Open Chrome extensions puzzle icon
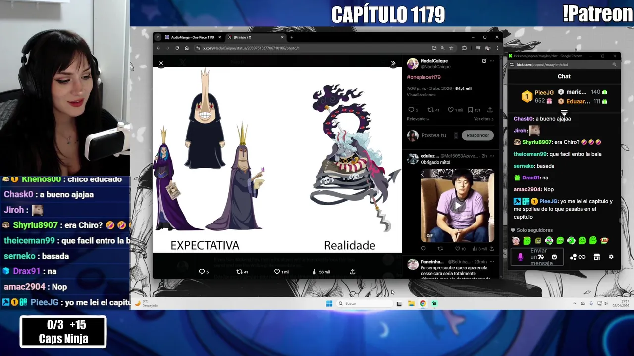The image size is (634, 356). pyautogui.click(x=464, y=48)
